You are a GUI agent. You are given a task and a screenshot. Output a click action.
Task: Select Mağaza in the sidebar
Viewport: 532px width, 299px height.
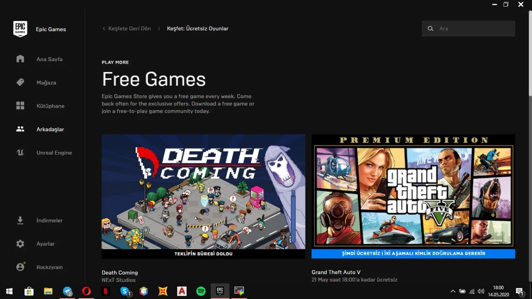46,83
